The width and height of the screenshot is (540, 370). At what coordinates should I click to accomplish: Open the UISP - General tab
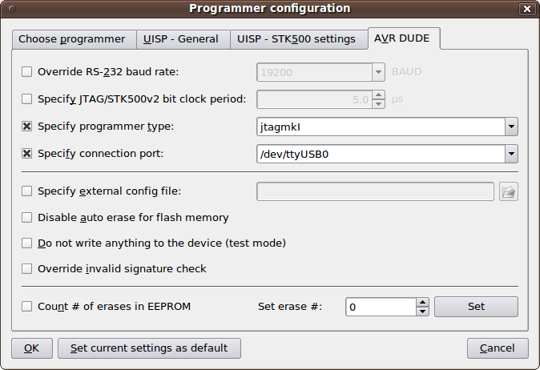[183, 39]
